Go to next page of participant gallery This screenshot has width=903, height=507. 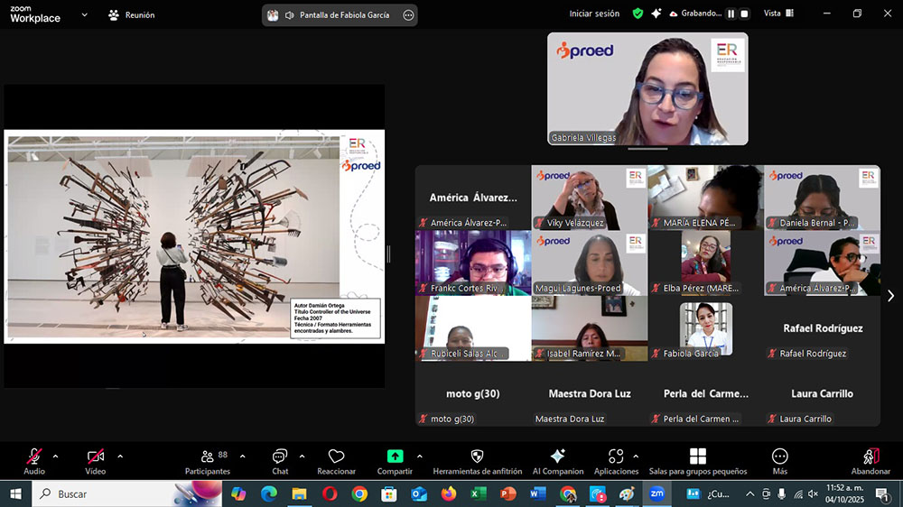(x=891, y=296)
